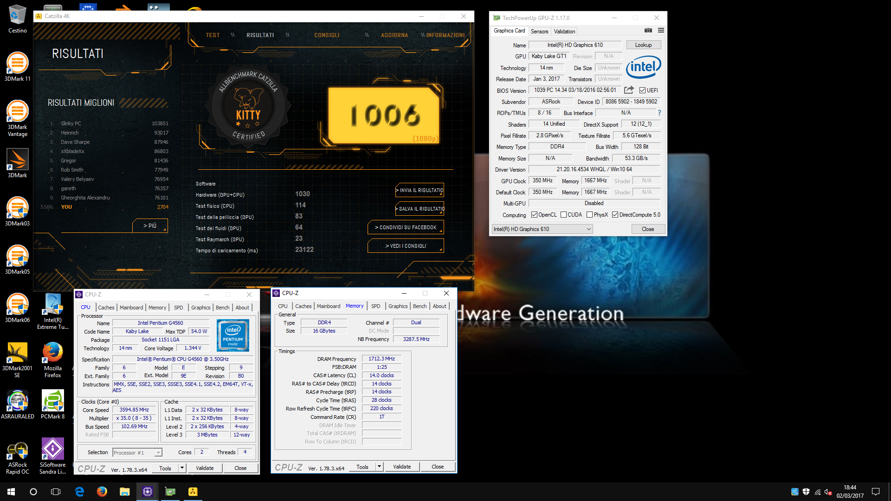Toggle the CUDA checkbox in GPU-Z
The image size is (891, 501).
click(563, 215)
